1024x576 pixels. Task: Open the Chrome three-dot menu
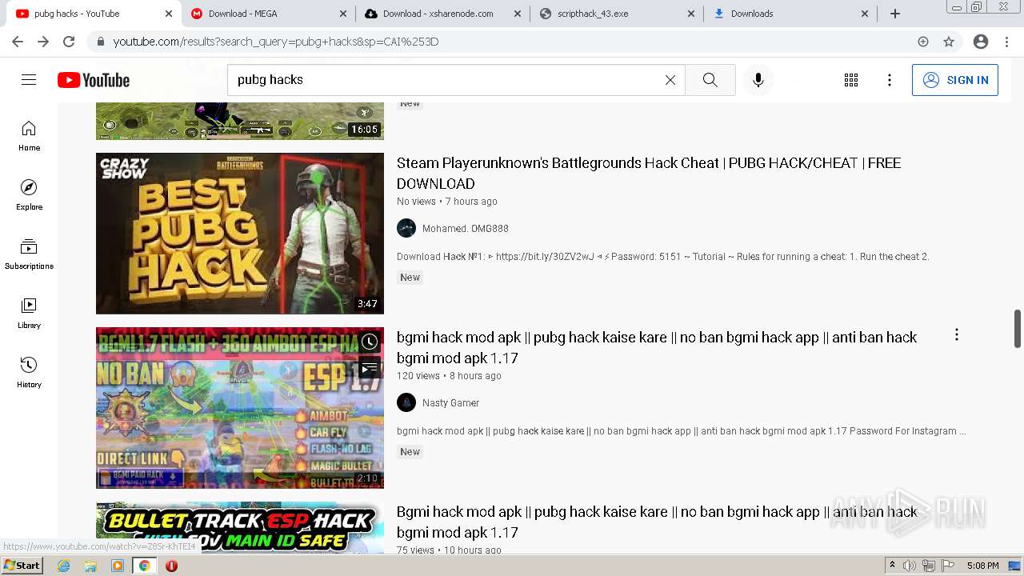1006,42
